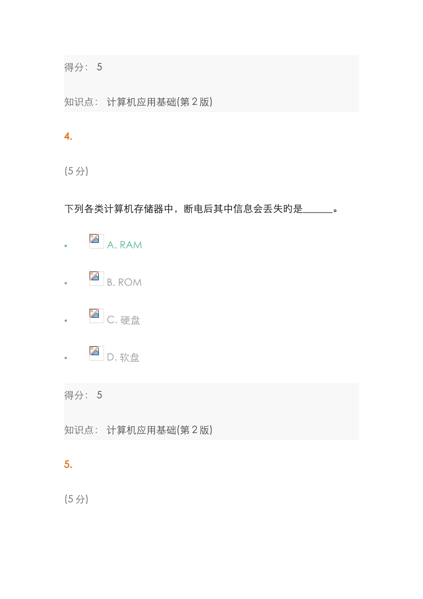Click the image icon beside B. ROM
Image resolution: width=423 pixels, height=599 pixels.
click(97, 279)
